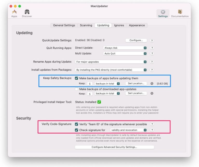Select the Updating tab
Screen dimensions: 199x167
coord(103,25)
